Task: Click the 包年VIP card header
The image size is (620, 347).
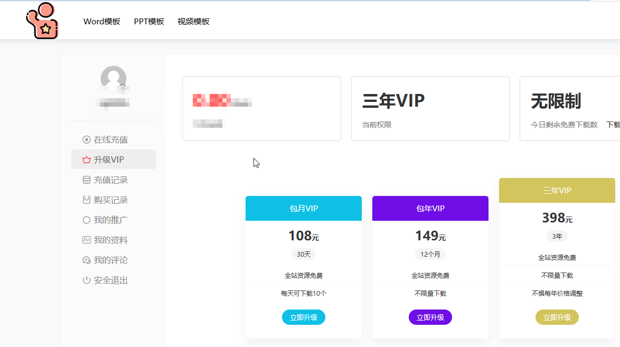Action: tap(430, 208)
